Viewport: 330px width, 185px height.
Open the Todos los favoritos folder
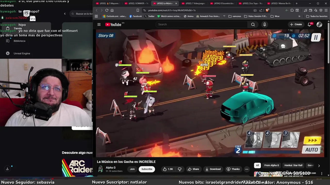[x=317, y=16]
